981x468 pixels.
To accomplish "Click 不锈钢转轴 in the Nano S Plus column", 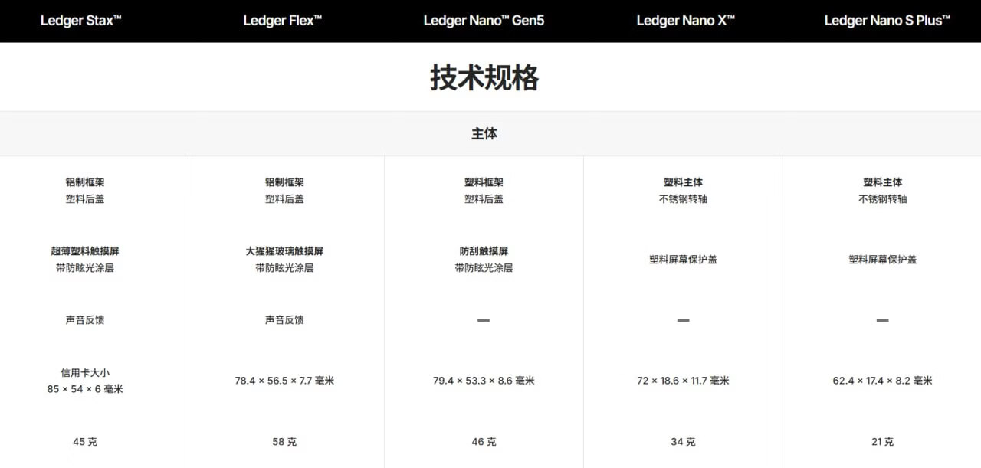I will click(882, 199).
